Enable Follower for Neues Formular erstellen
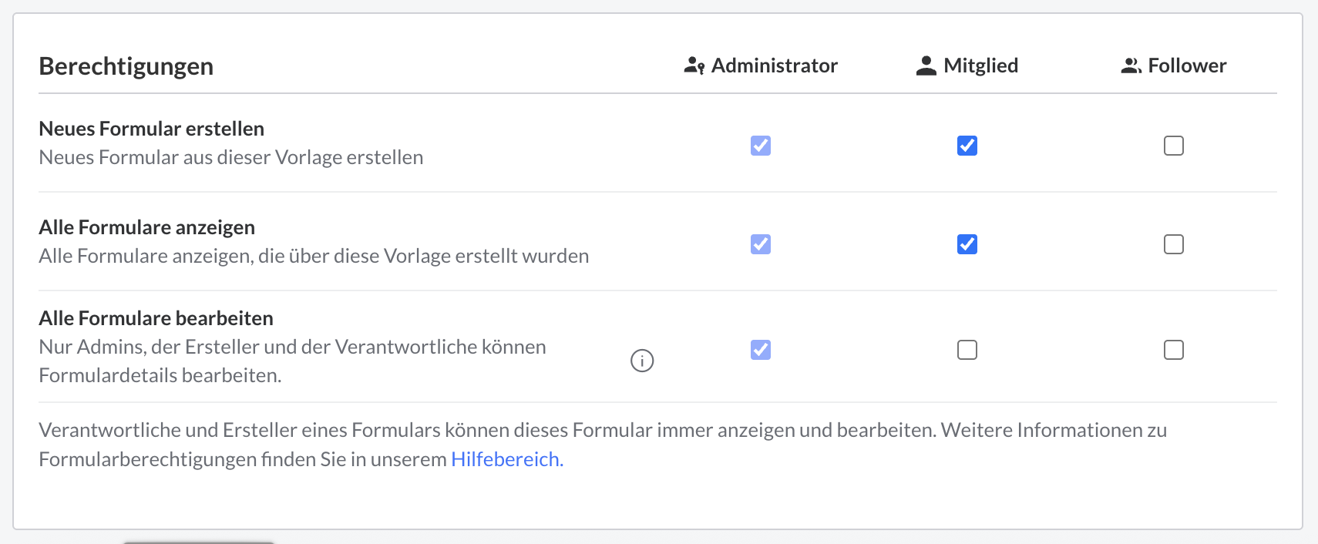 (x=1174, y=146)
